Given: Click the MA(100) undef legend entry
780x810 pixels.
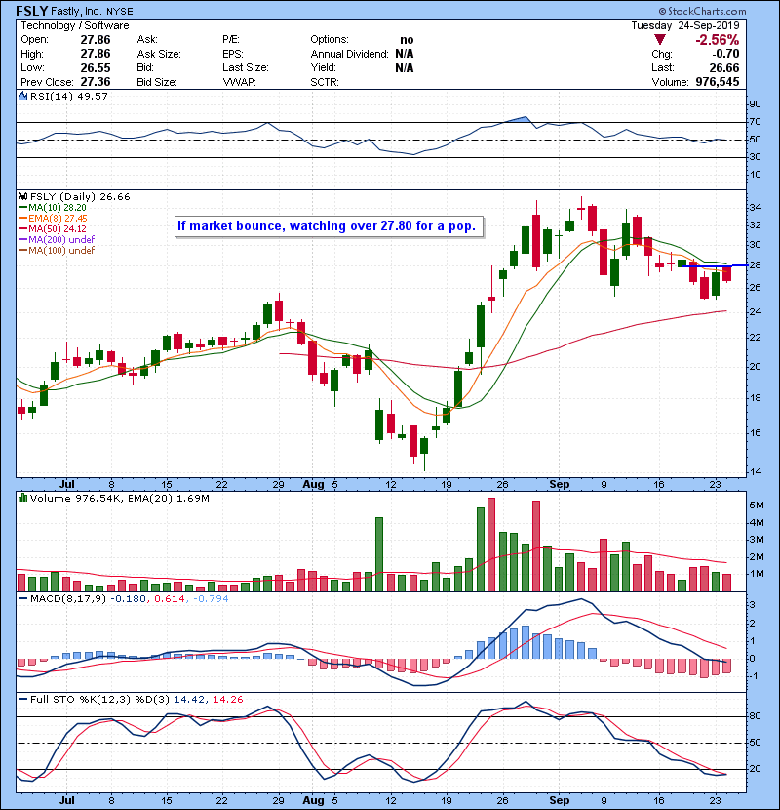Looking at the screenshot, I should [x=57, y=250].
